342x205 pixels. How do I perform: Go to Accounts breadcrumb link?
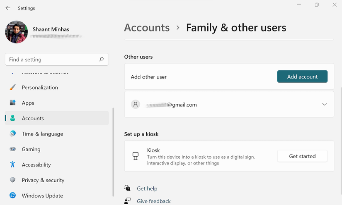(147, 28)
